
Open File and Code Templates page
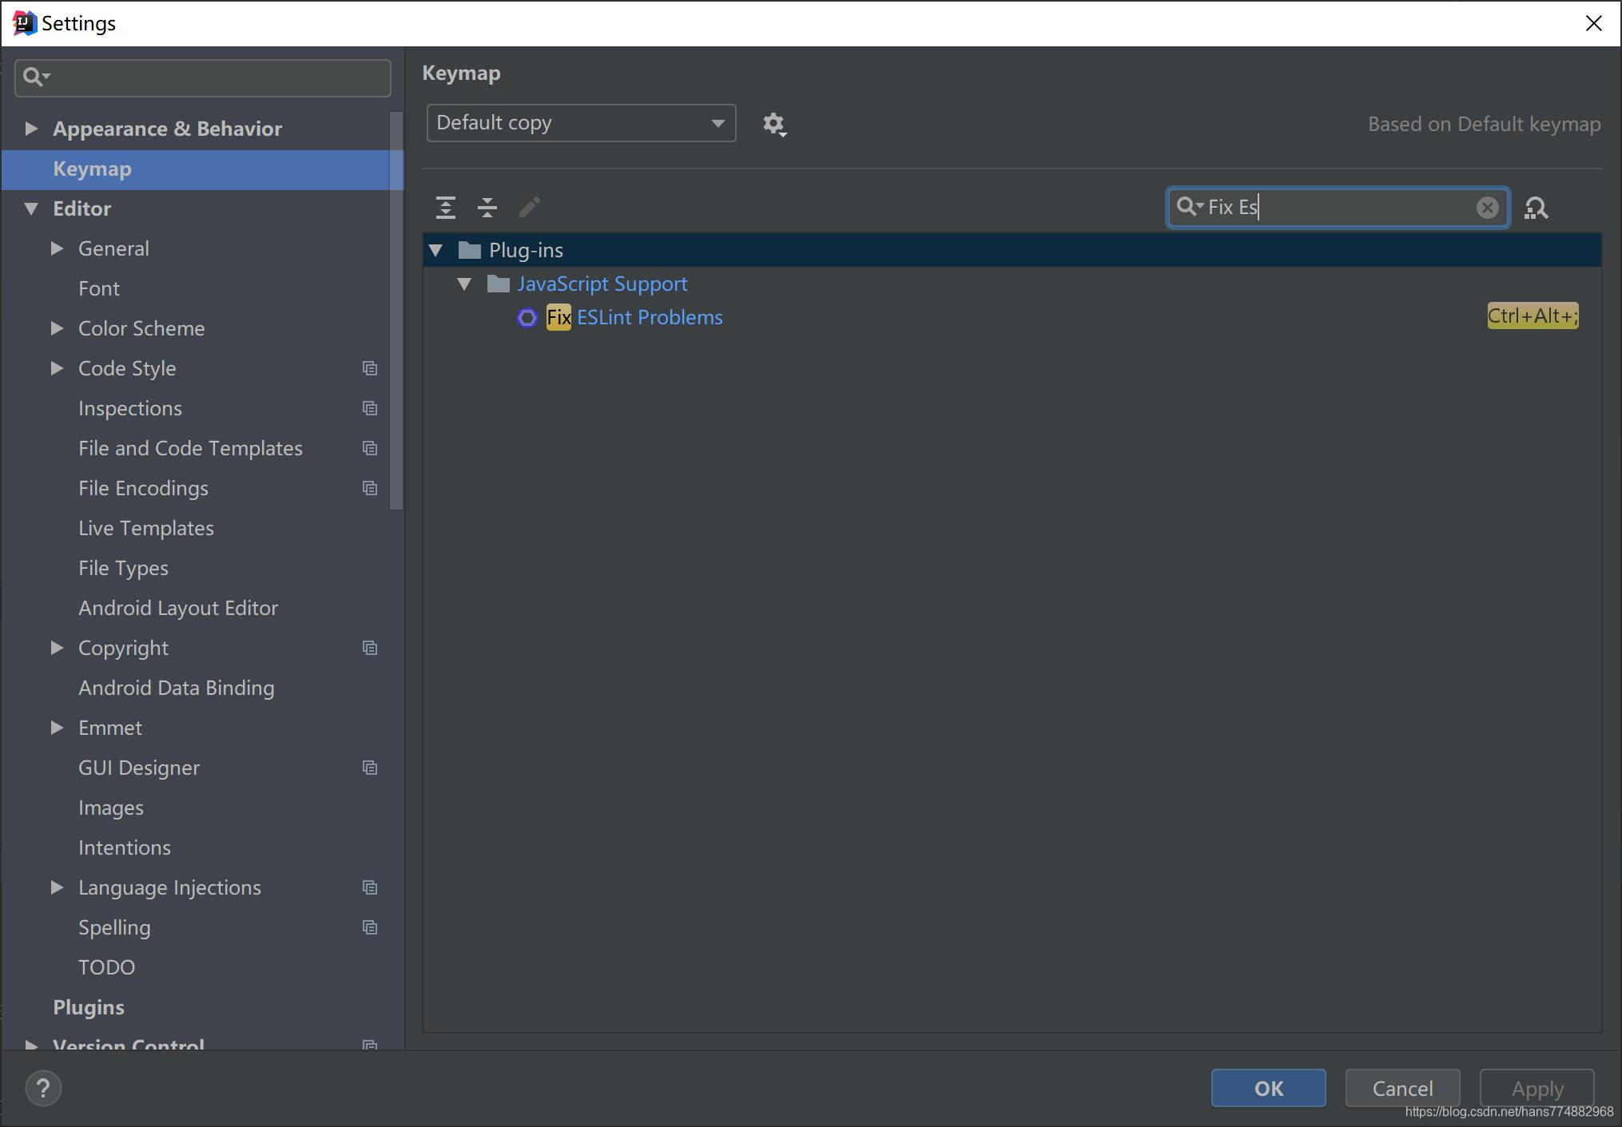tap(190, 448)
